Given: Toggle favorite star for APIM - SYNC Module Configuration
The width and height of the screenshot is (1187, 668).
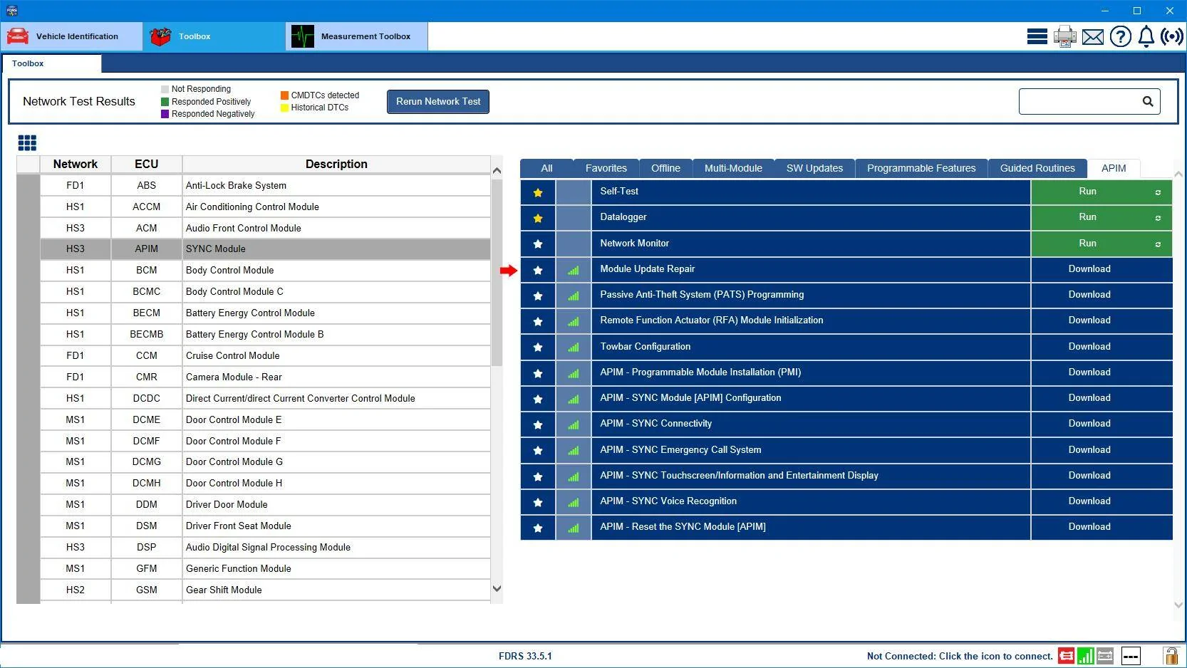Looking at the screenshot, I should [x=538, y=399].
